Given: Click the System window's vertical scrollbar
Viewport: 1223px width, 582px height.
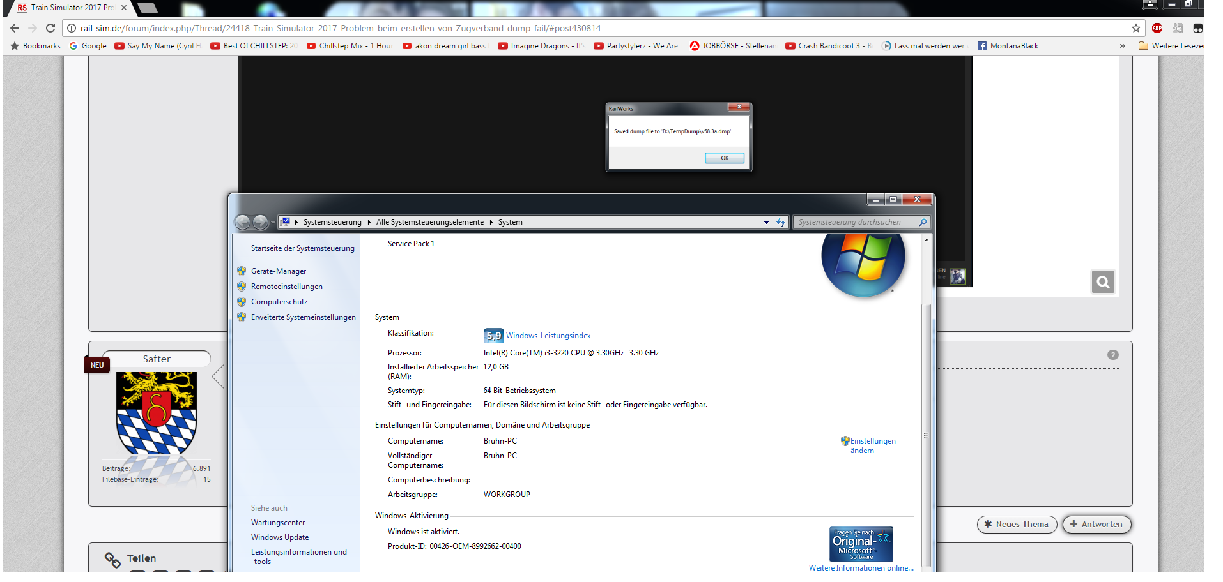Looking at the screenshot, I should 926,434.
